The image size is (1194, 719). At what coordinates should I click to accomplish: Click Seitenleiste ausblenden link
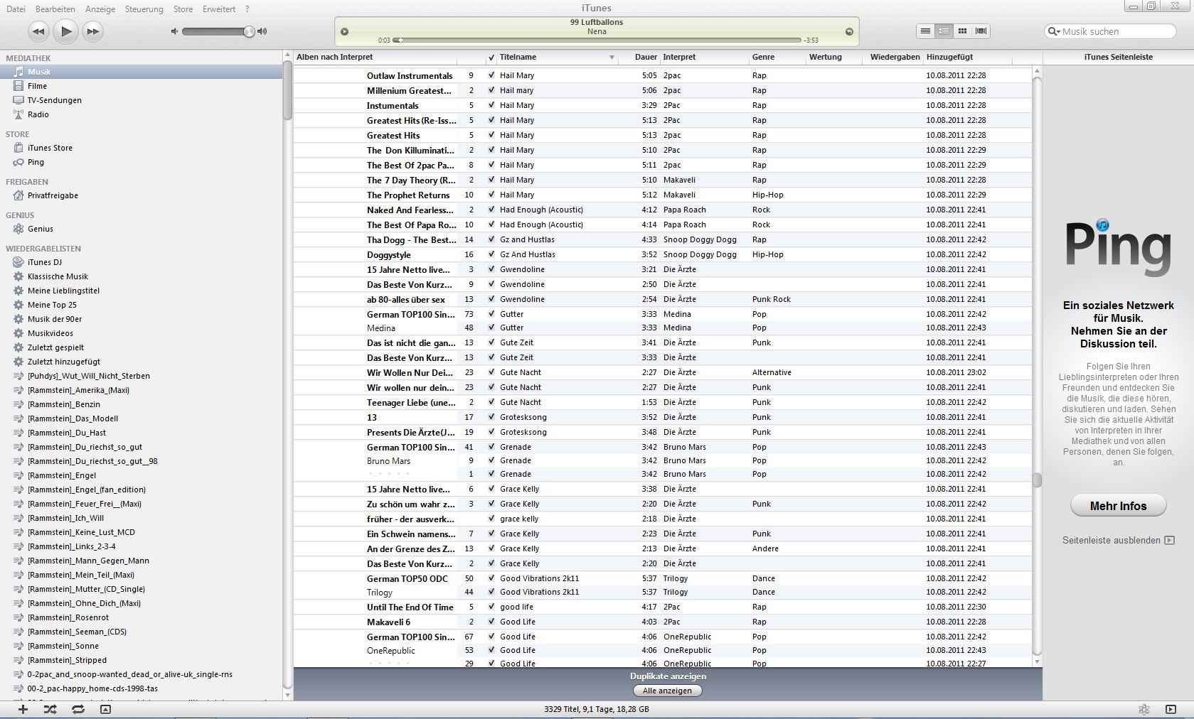(x=1118, y=541)
